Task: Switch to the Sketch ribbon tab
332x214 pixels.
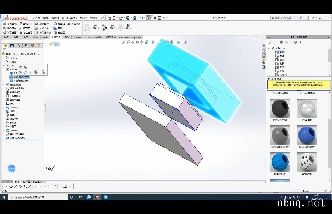Action: coord(16,37)
